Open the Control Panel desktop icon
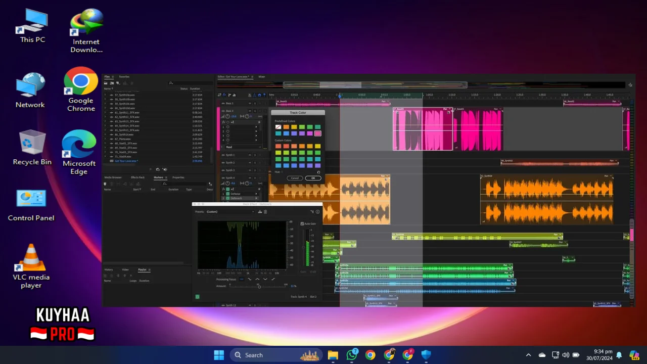The height and width of the screenshot is (364, 647). click(x=31, y=205)
